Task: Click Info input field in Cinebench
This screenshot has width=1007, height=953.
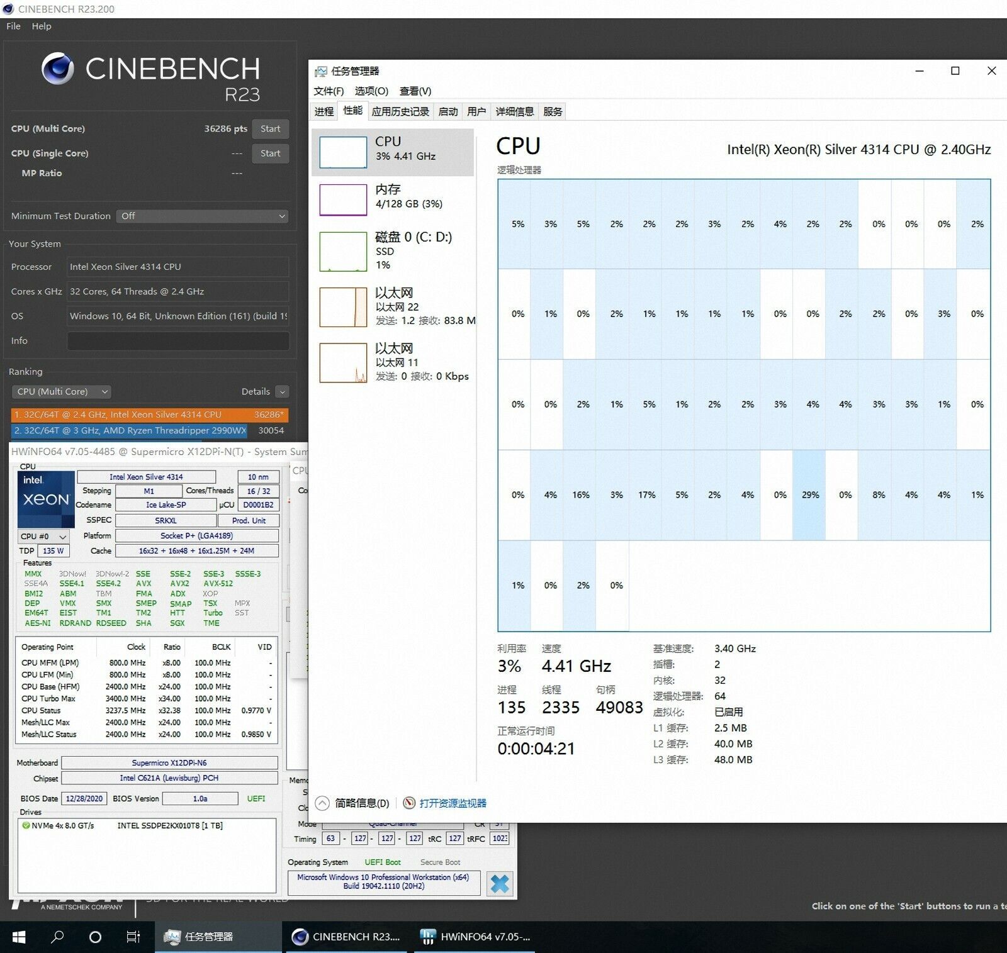Action: (x=178, y=341)
